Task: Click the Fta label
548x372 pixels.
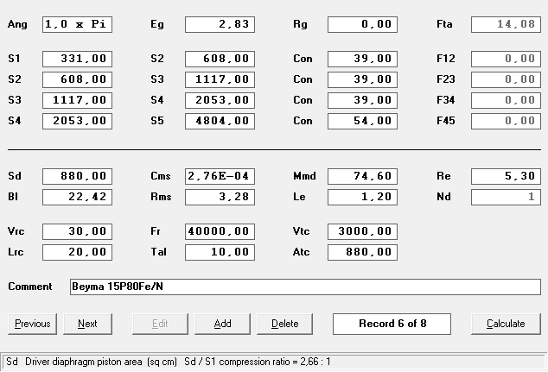Action: (x=444, y=24)
